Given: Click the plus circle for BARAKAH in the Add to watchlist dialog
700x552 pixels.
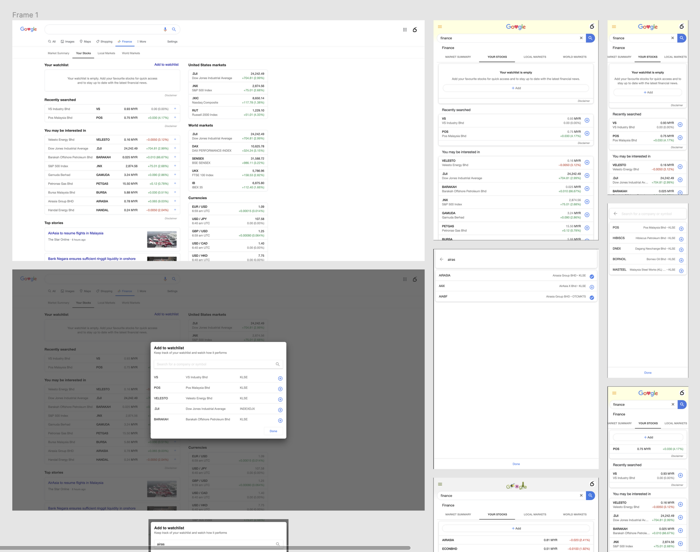Looking at the screenshot, I should click(x=280, y=420).
